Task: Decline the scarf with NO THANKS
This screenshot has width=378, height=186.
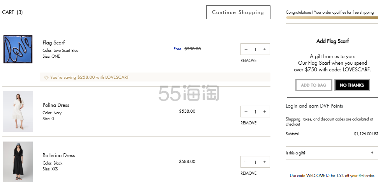Action: (x=352, y=85)
